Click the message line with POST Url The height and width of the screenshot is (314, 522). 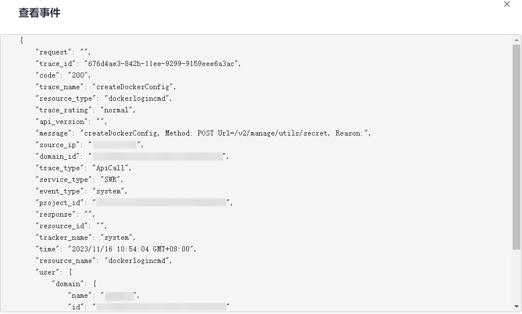pos(202,133)
